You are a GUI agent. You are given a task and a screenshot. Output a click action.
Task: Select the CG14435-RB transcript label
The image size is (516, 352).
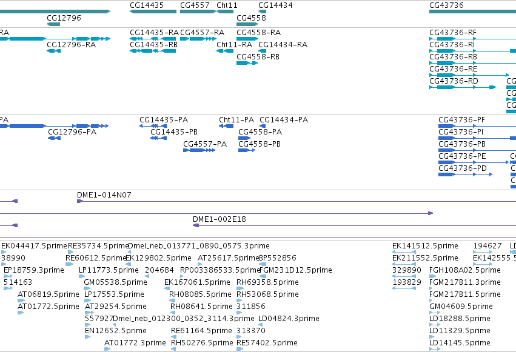pos(153,45)
